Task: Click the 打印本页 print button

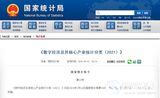Action: [x=121, y=62]
